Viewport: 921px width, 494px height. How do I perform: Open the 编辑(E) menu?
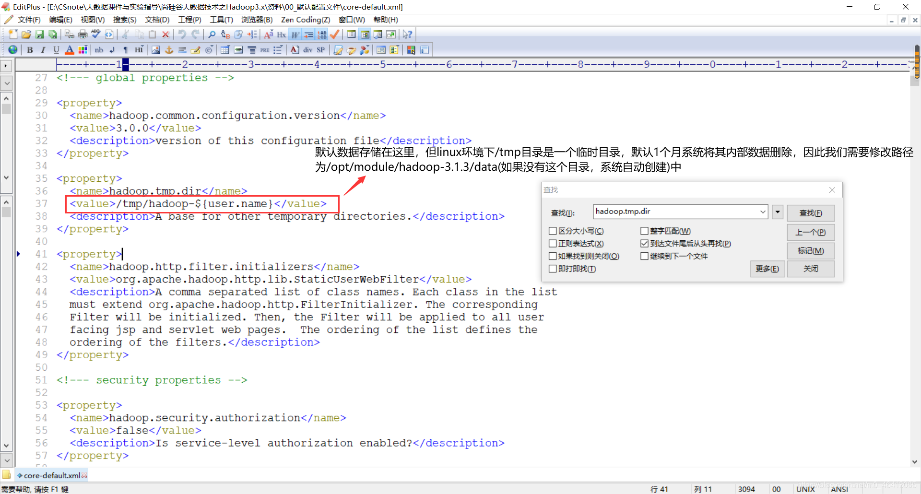click(60, 20)
